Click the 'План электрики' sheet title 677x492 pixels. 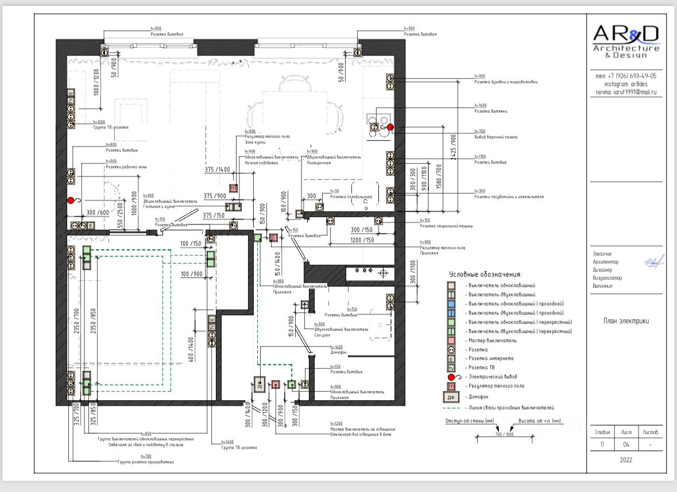coord(626,321)
